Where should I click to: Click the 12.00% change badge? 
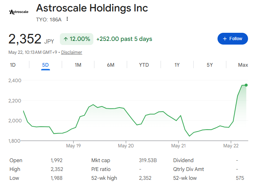point(76,39)
